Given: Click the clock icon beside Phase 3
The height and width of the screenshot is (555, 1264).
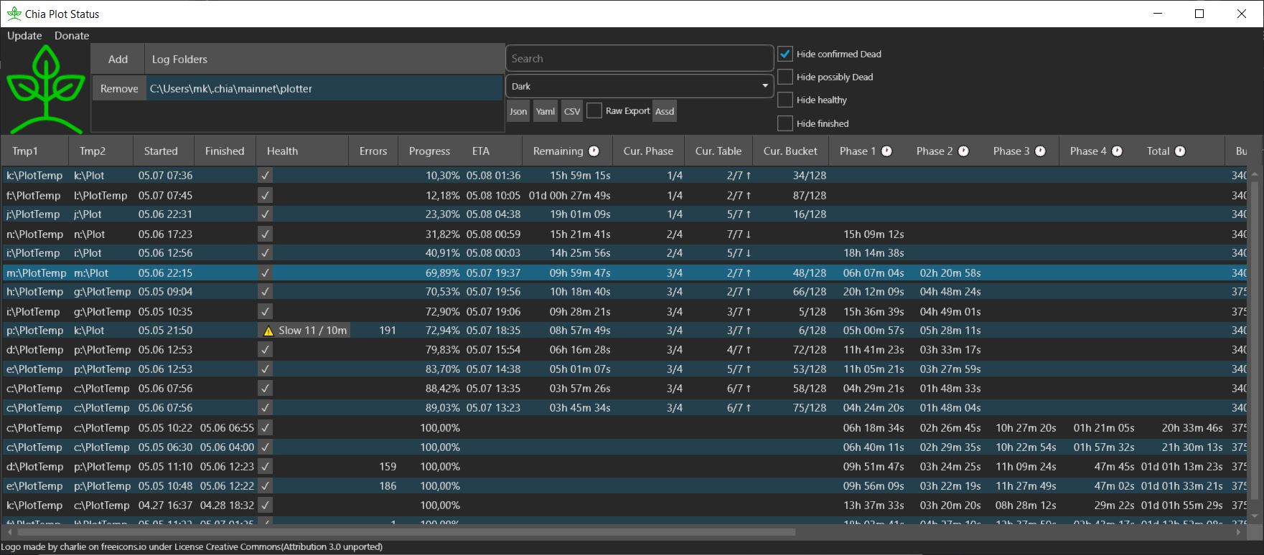Looking at the screenshot, I should tap(1040, 151).
